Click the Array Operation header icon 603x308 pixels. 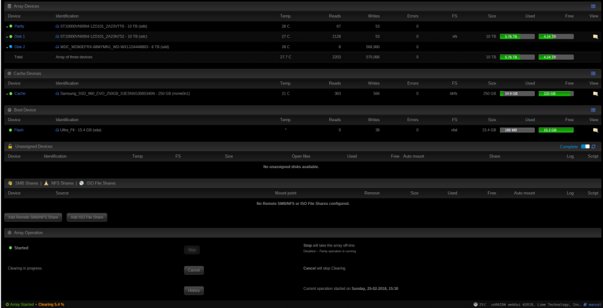coord(10,233)
